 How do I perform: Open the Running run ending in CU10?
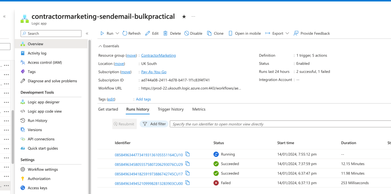149,155
